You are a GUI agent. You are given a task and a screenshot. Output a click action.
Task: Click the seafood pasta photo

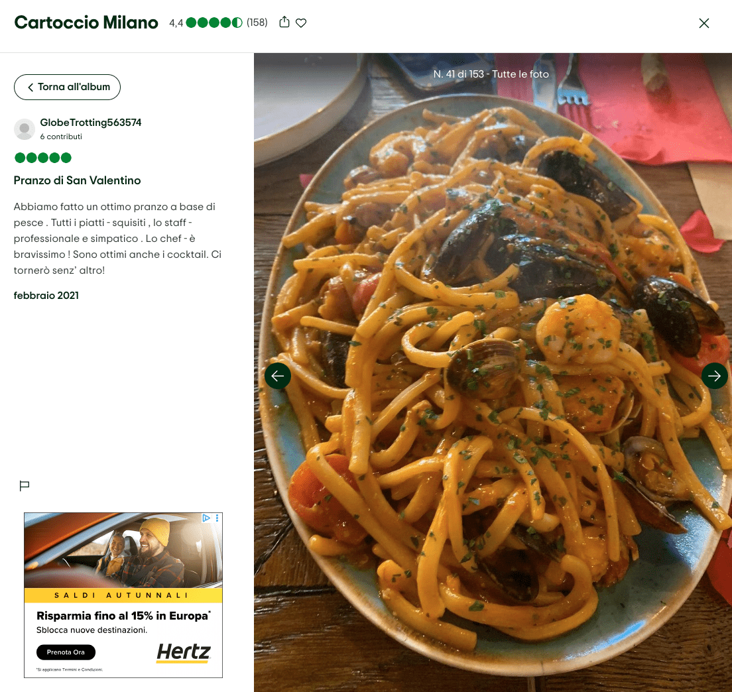[493, 373]
